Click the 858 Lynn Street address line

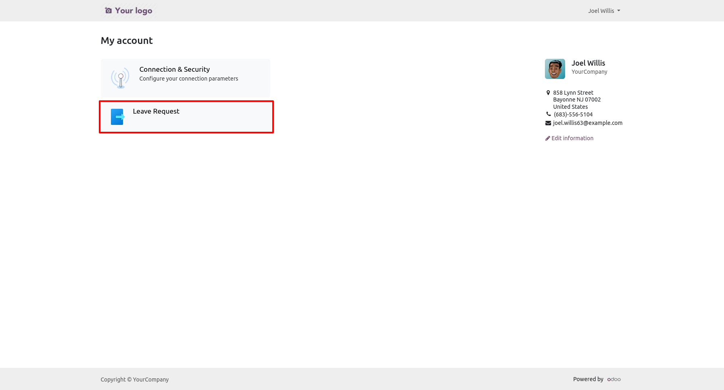coord(573,93)
